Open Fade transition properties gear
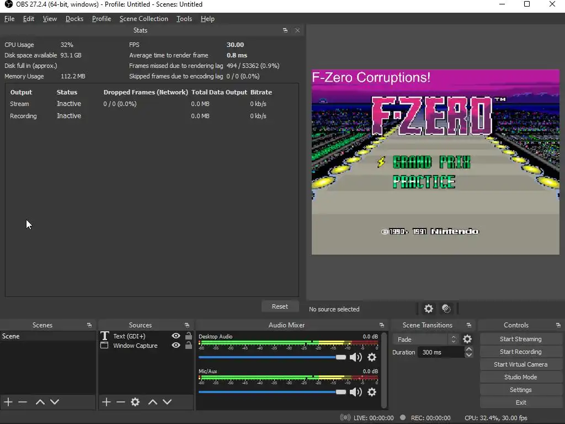Image resolution: width=565 pixels, height=424 pixels. tap(467, 339)
